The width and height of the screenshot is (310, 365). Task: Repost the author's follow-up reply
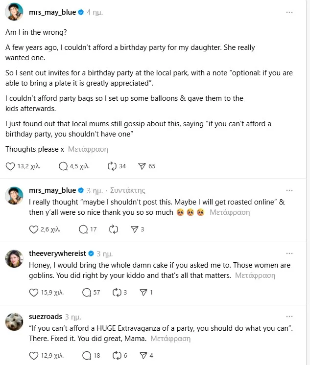point(114,229)
